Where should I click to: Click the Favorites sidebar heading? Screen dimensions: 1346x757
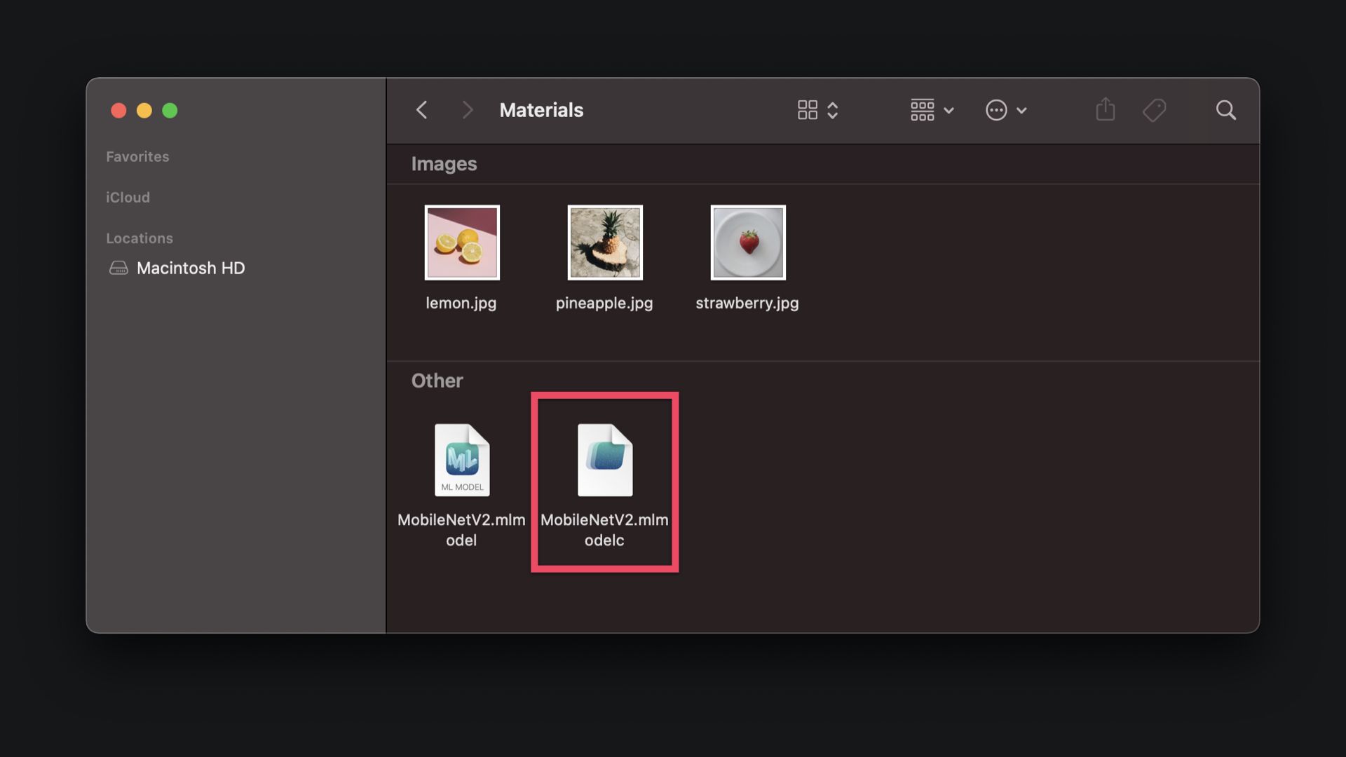pyautogui.click(x=137, y=156)
